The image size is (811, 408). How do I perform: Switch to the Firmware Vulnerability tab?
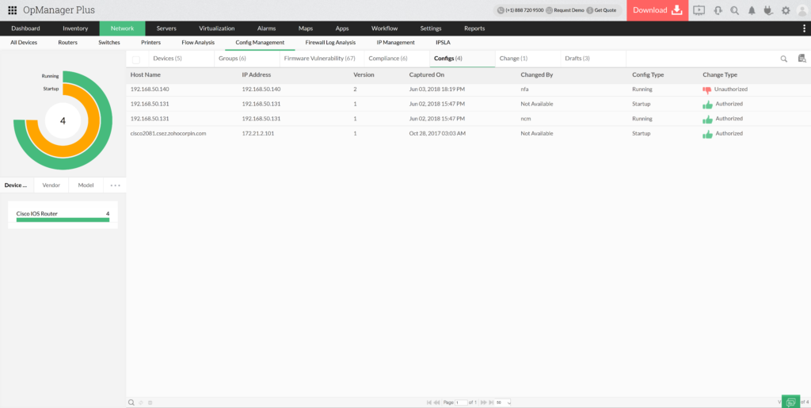319,59
